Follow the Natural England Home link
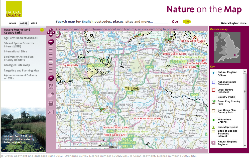 click(234, 23)
